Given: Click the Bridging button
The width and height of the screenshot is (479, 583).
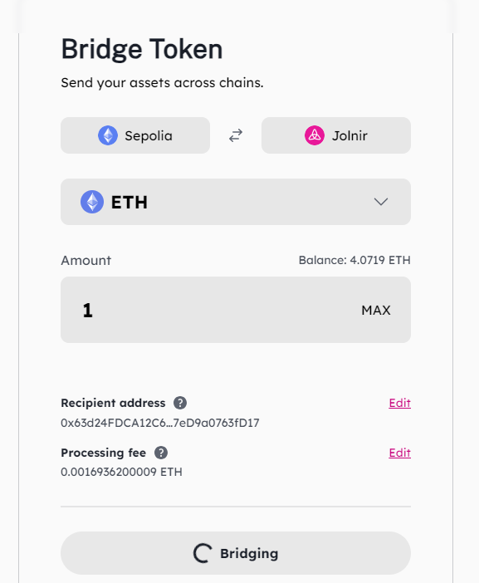Looking at the screenshot, I should [x=236, y=553].
